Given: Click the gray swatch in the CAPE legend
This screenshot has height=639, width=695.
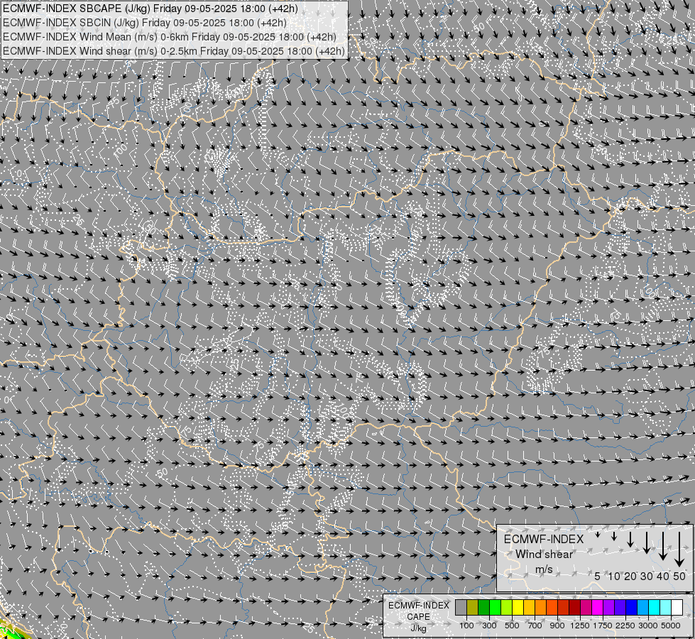Looking at the screenshot, I should [461, 607].
